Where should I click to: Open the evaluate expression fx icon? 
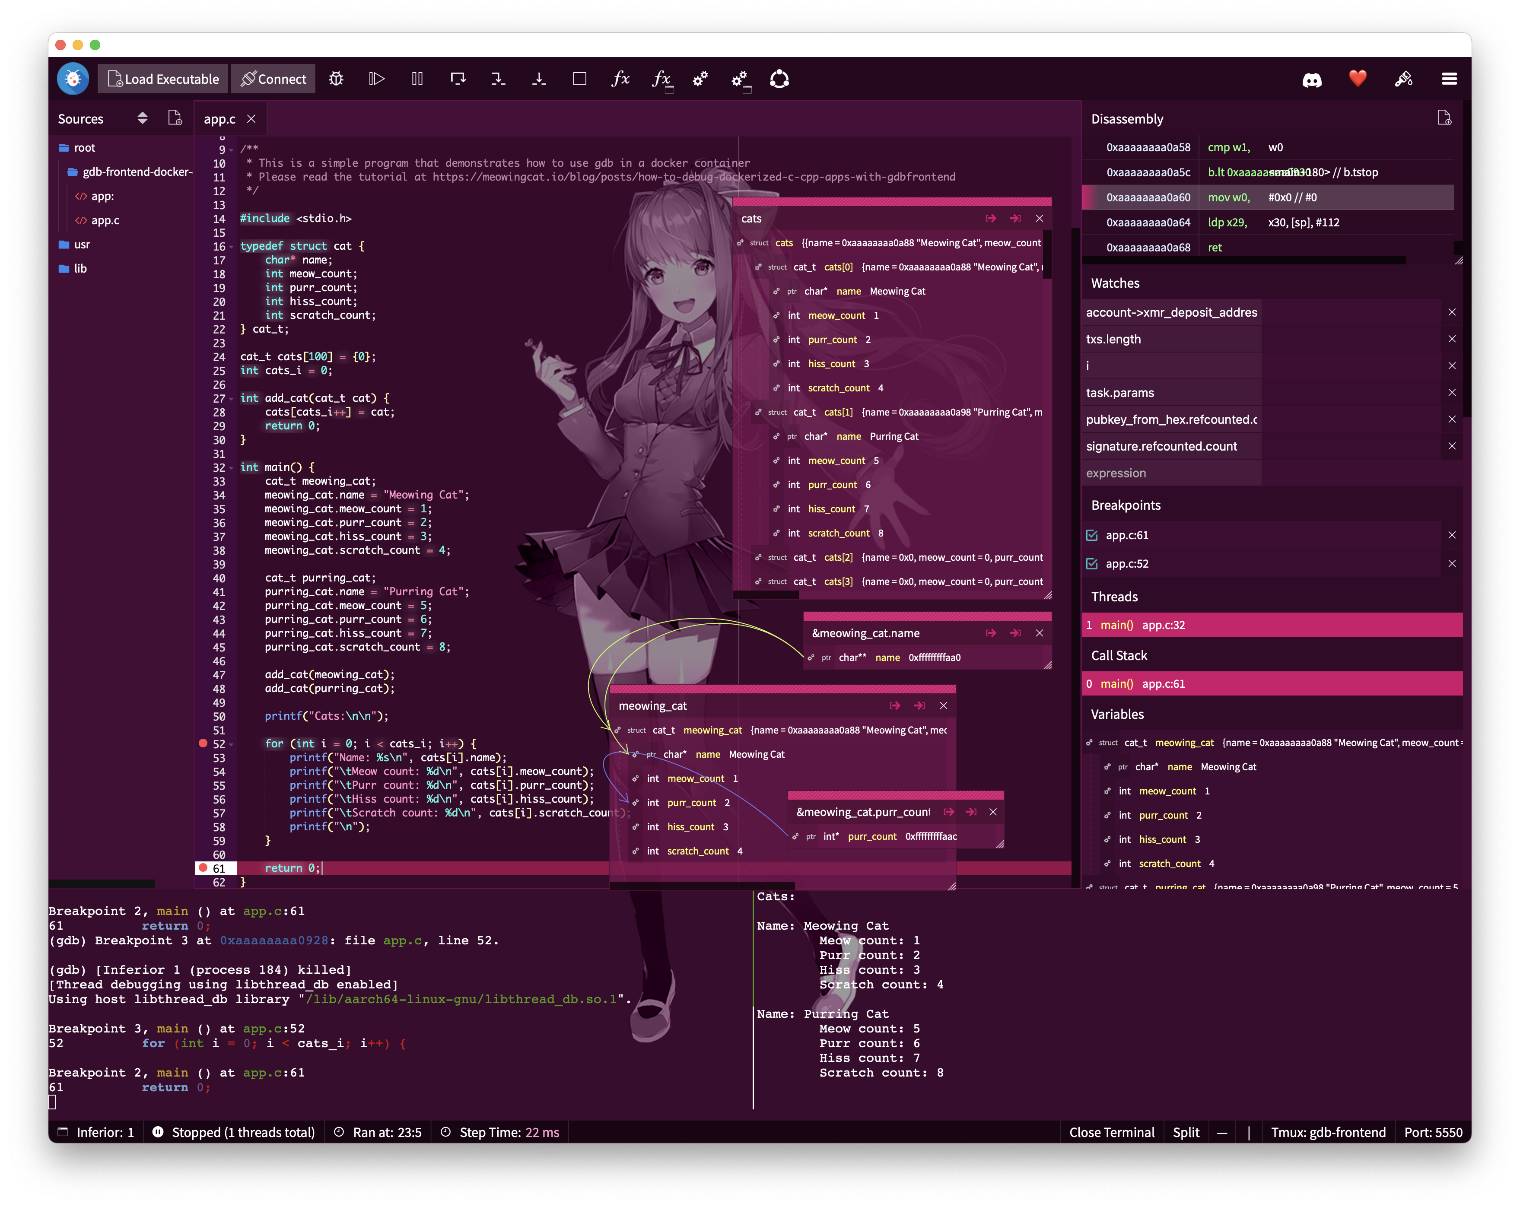click(620, 78)
